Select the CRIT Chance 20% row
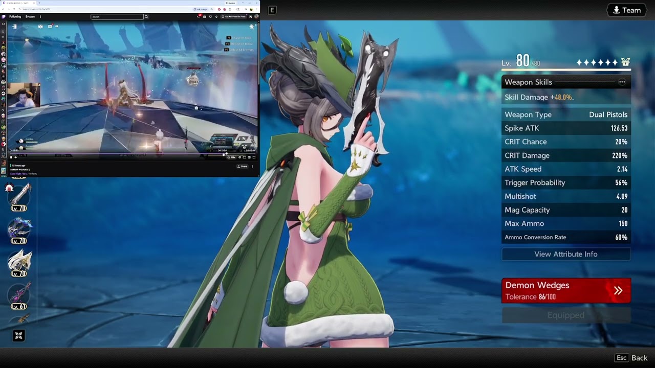Image resolution: width=655 pixels, height=368 pixels. (x=566, y=142)
